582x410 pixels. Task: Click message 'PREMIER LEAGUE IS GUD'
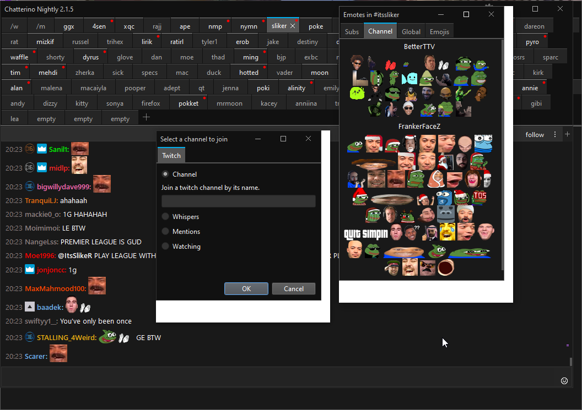pyautogui.click(x=101, y=242)
